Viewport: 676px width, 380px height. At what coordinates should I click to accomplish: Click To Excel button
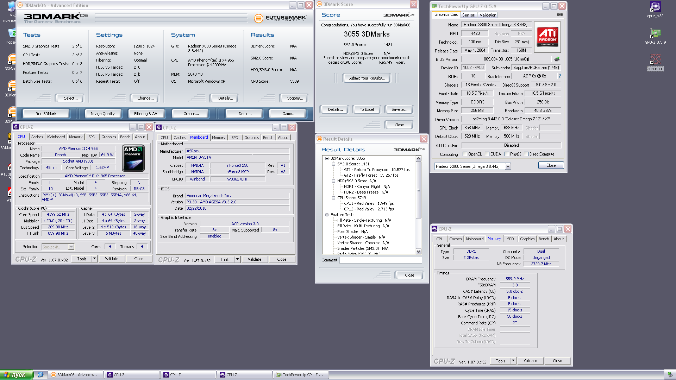coord(367,109)
